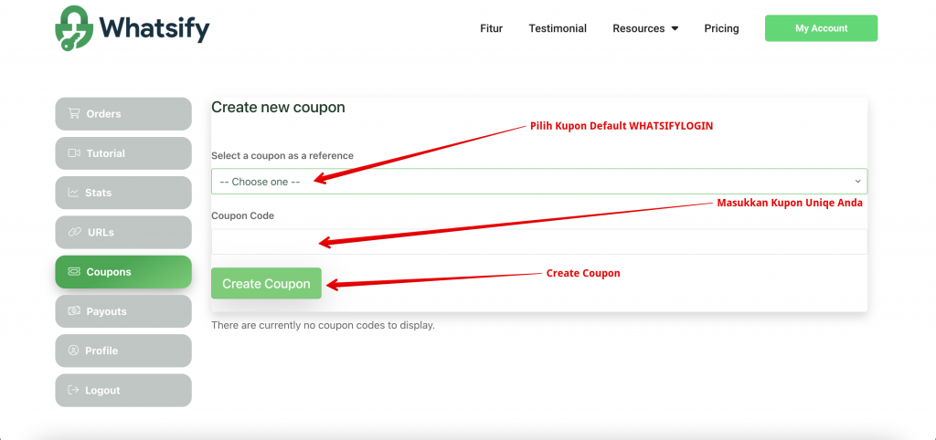
Task: Open the coupon reference 'Choose one' dropdown
Action: pyautogui.click(x=530, y=182)
